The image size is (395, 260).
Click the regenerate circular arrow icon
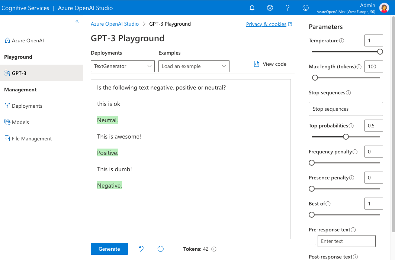pos(161,249)
